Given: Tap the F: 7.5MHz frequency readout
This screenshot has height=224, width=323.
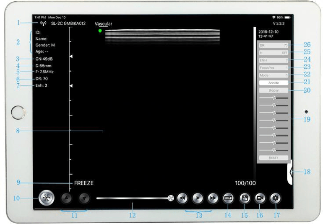Looking at the screenshot, I should (44, 72).
